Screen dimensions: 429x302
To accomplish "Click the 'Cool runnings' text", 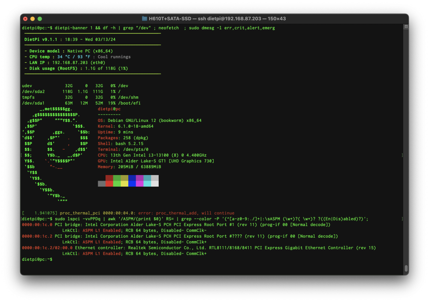I will coord(114,57).
